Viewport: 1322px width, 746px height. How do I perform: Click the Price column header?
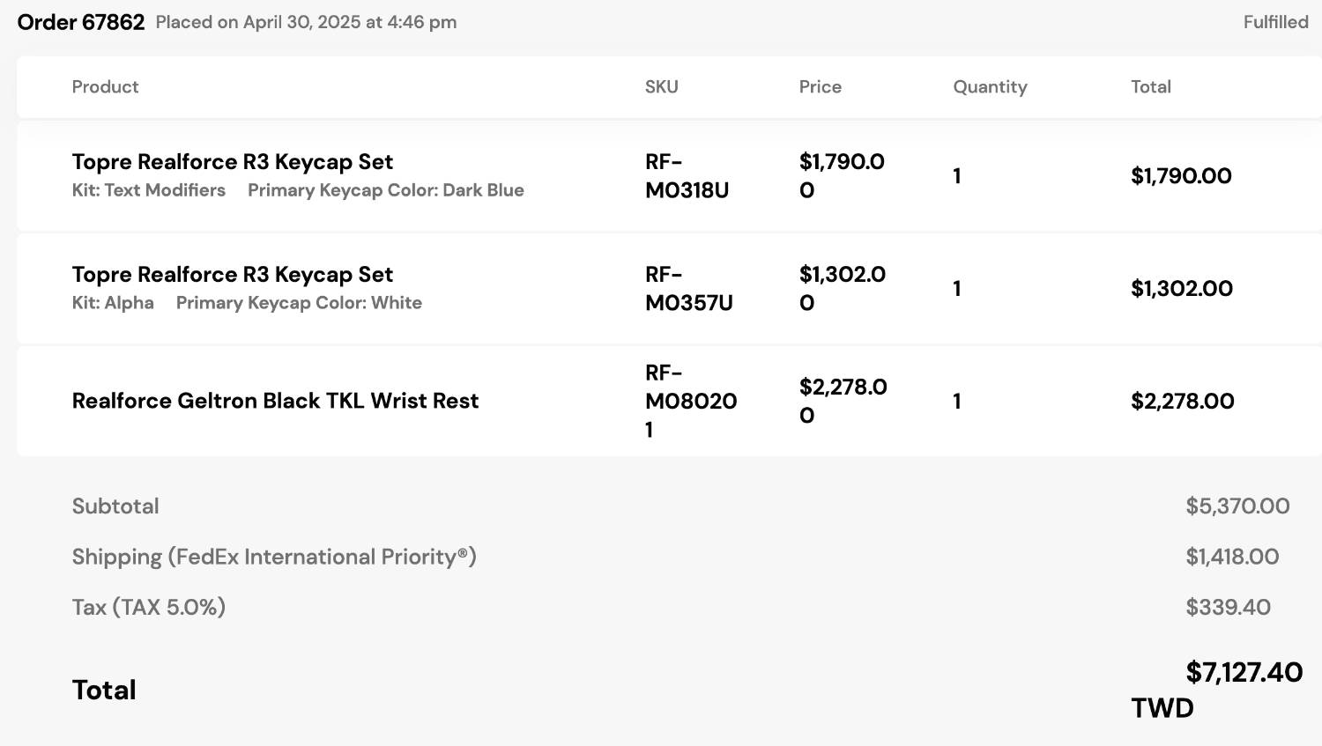point(820,86)
